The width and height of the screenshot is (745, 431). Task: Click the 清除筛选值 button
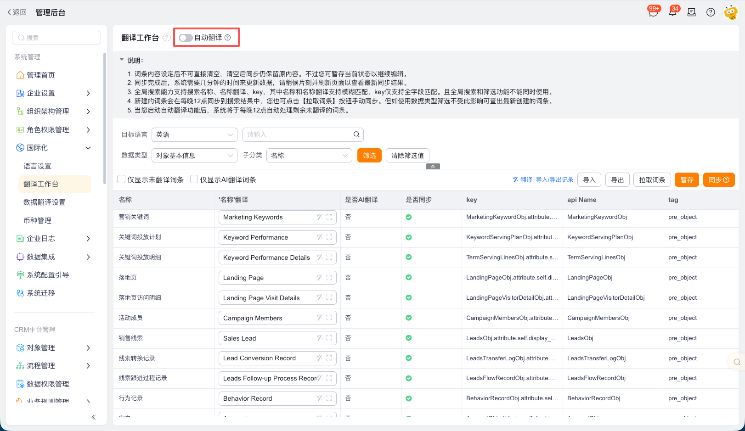point(407,156)
